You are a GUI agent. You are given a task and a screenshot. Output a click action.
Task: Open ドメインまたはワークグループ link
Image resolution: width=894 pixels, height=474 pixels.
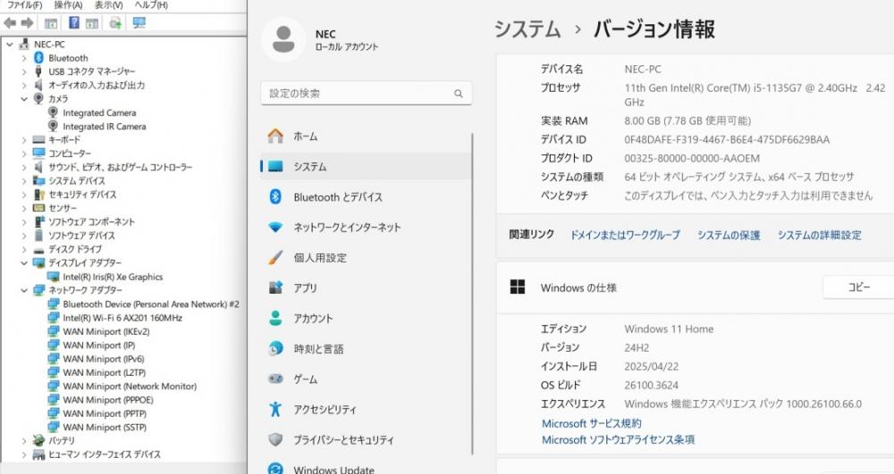(x=625, y=235)
